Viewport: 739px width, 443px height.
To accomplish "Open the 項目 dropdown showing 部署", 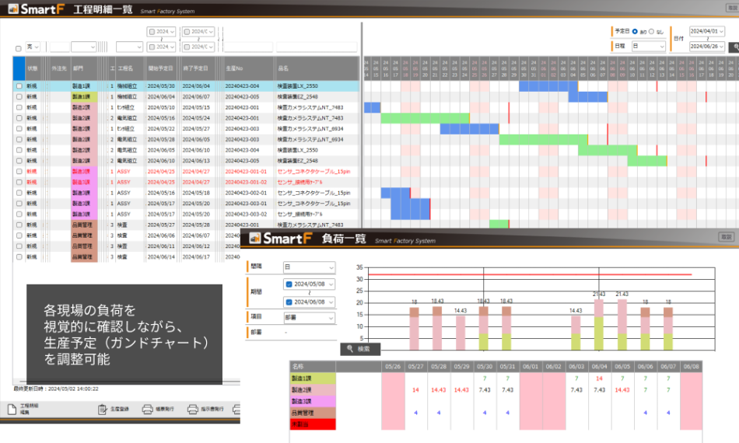I will click(309, 318).
